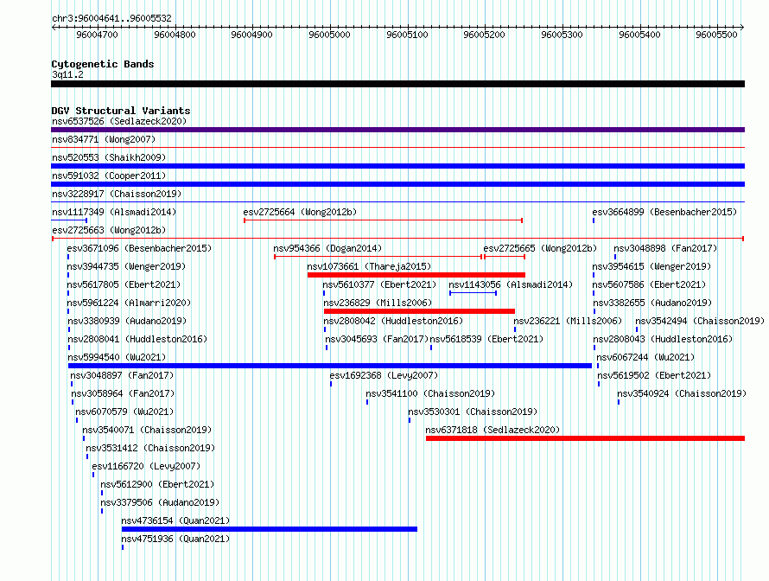This screenshot has height=581, width=769.
Task: Open esv3664899 (Besenbacher2015) variant
Action: pyautogui.click(x=664, y=212)
